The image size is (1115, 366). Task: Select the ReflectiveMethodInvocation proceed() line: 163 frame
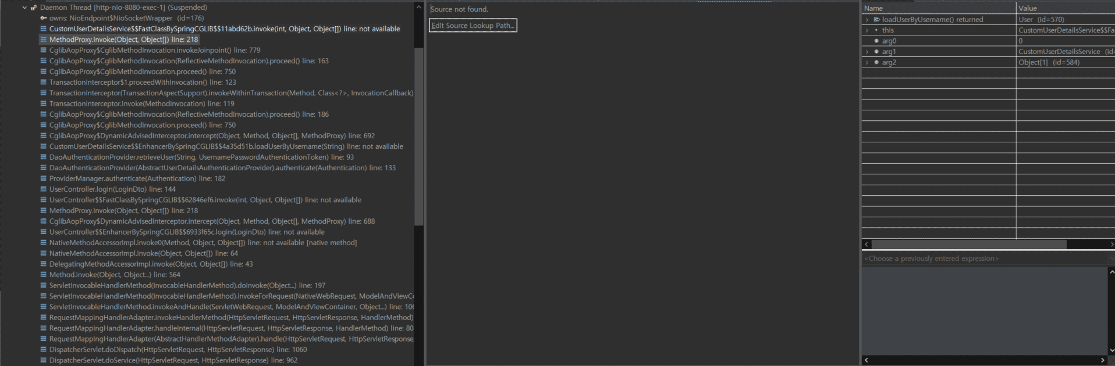point(189,61)
